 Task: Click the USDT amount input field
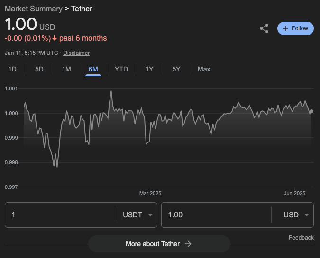pos(59,215)
